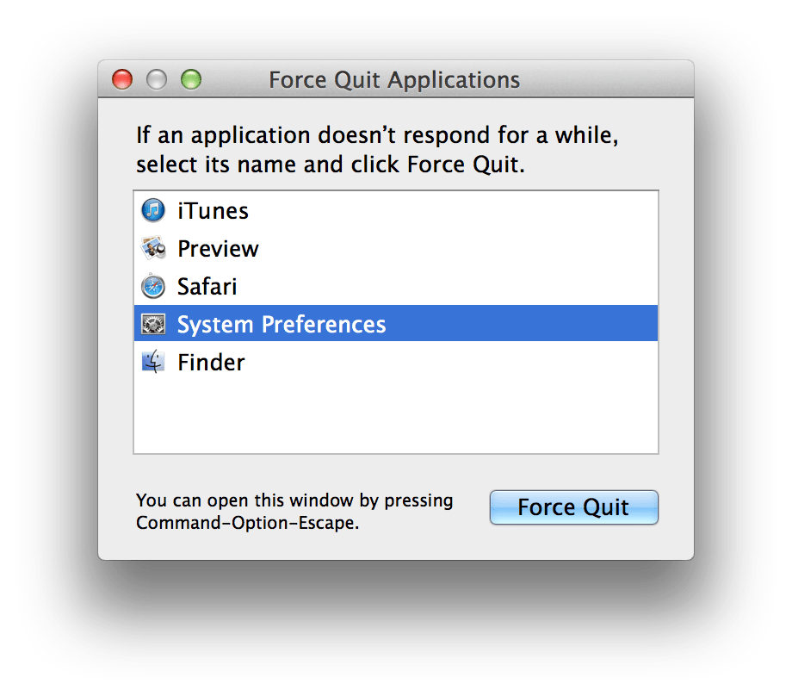792x696 pixels.
Task: Select the iTunes name in the list
Action: click(213, 211)
